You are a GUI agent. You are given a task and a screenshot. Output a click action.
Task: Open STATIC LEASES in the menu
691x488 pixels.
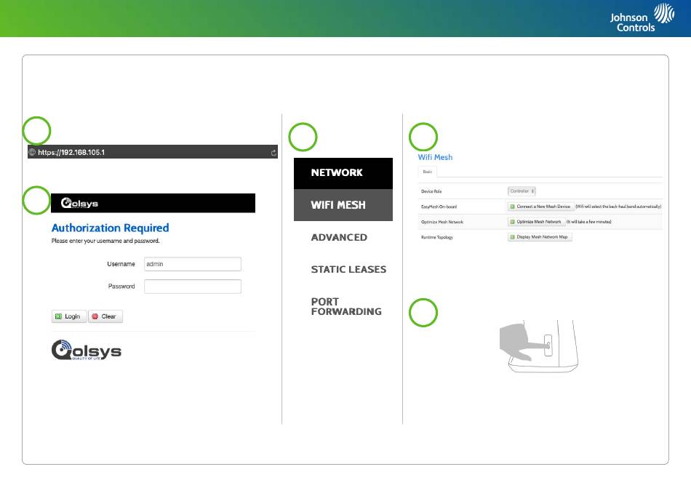pyautogui.click(x=348, y=269)
